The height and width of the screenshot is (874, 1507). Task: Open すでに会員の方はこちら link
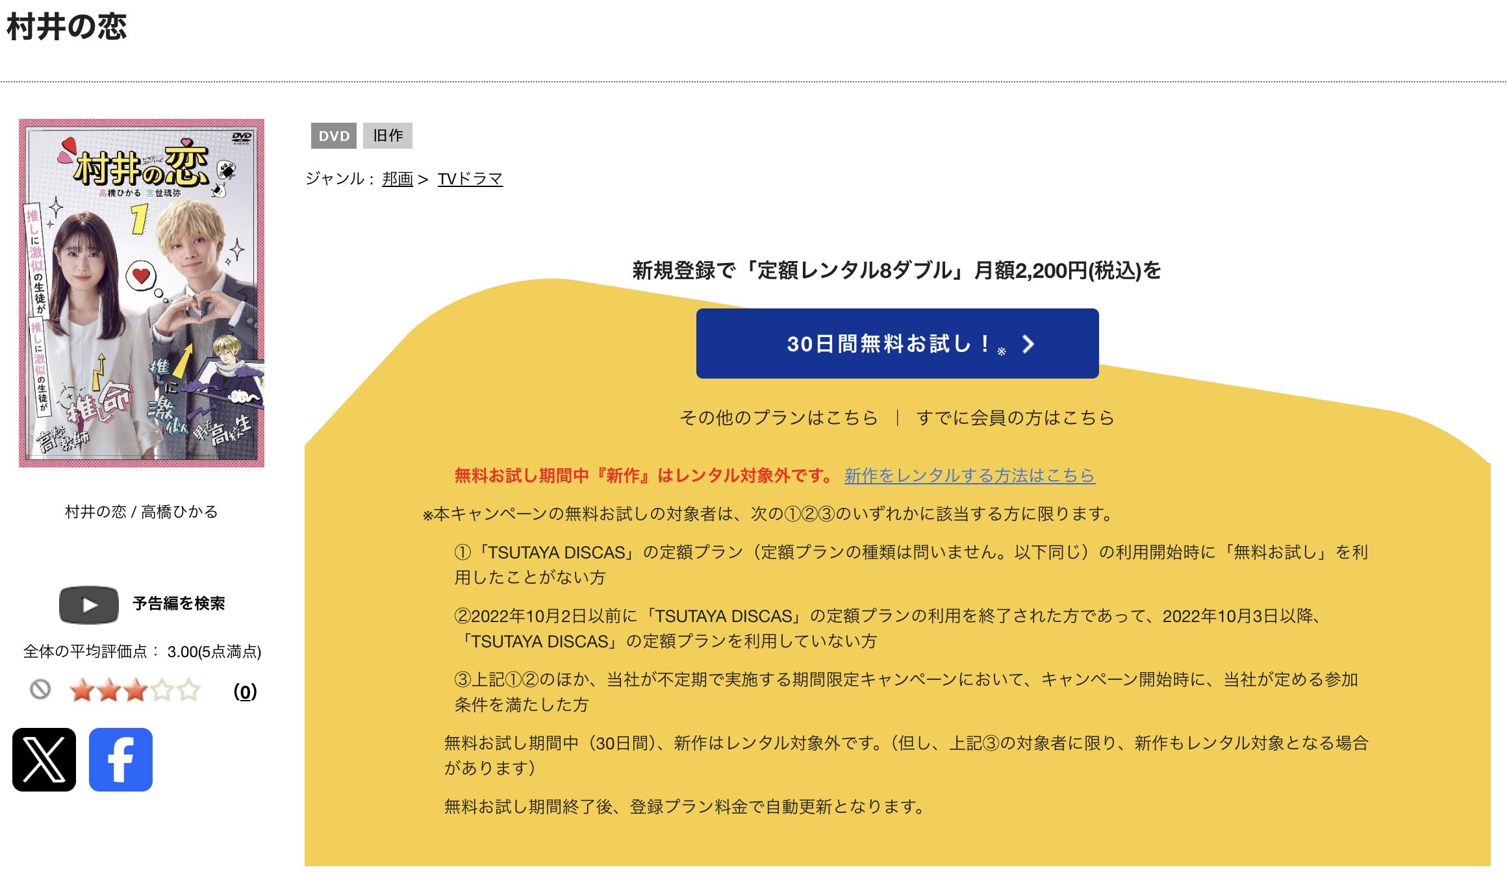click(1015, 418)
